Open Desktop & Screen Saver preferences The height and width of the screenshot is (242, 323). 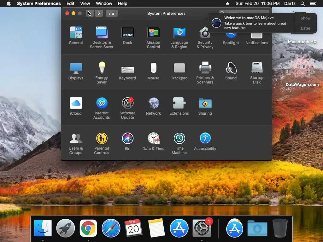click(102, 37)
